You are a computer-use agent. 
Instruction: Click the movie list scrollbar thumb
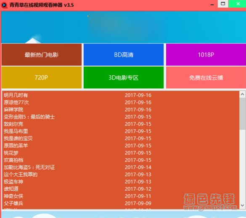(x=242, y=114)
